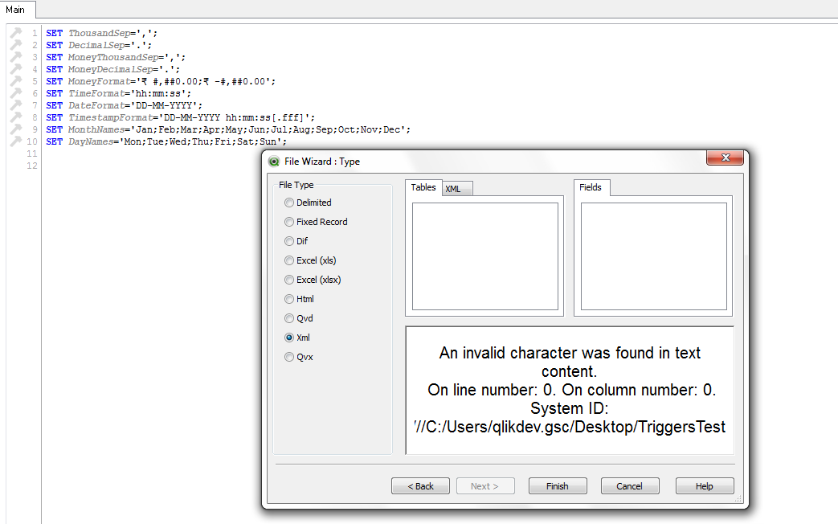Image resolution: width=838 pixels, height=524 pixels.
Task: Switch to the XML tab
Action: (x=454, y=189)
